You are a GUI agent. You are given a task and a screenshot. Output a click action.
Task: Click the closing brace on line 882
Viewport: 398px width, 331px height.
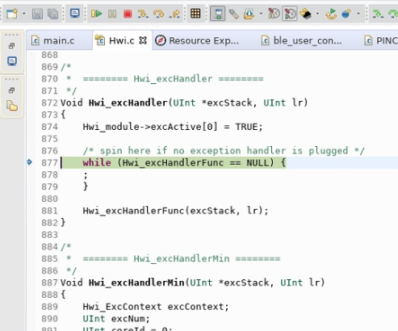tap(63, 223)
